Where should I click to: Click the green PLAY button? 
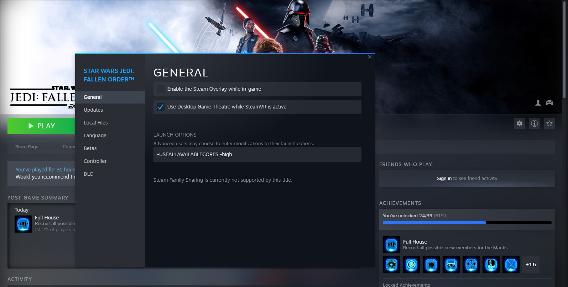tap(41, 126)
